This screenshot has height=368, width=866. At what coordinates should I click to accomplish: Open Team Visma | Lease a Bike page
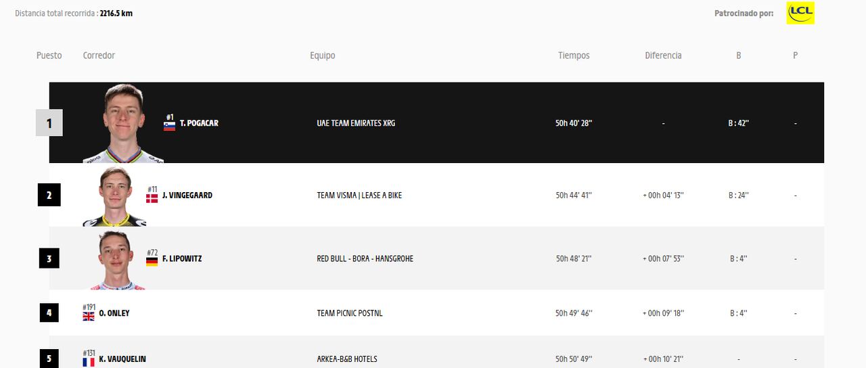tap(359, 195)
